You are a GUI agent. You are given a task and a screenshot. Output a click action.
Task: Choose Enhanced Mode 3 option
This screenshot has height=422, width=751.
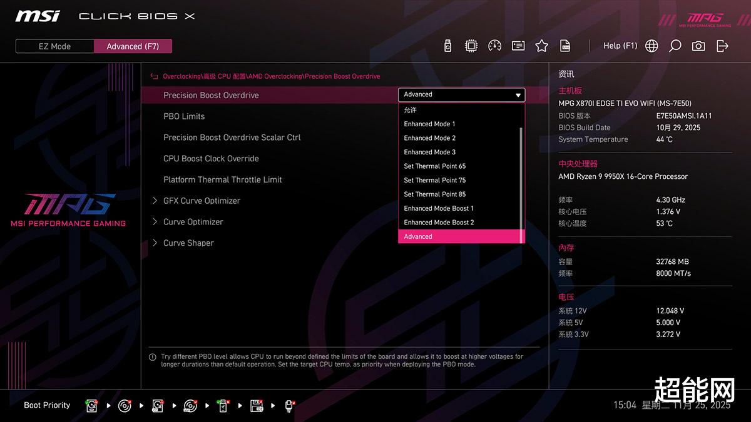pos(461,152)
